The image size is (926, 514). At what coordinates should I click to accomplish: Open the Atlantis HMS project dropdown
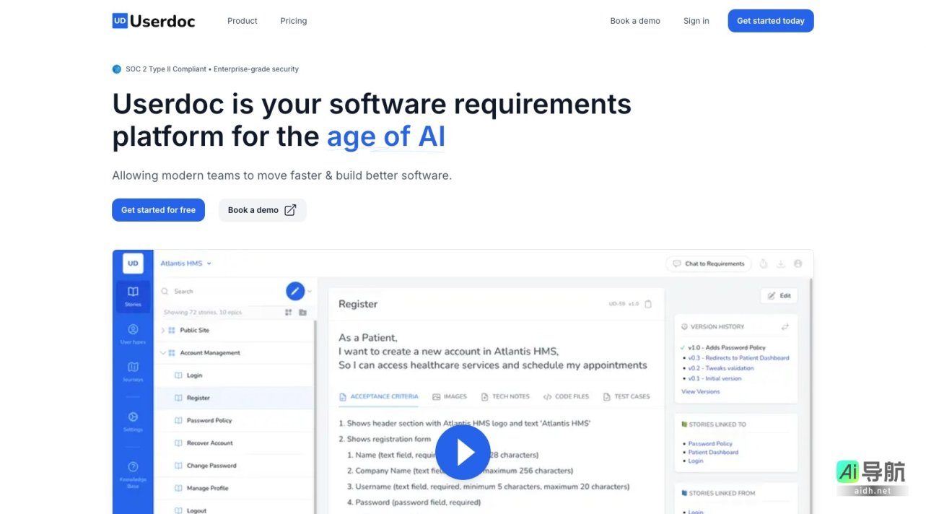pyautogui.click(x=186, y=263)
